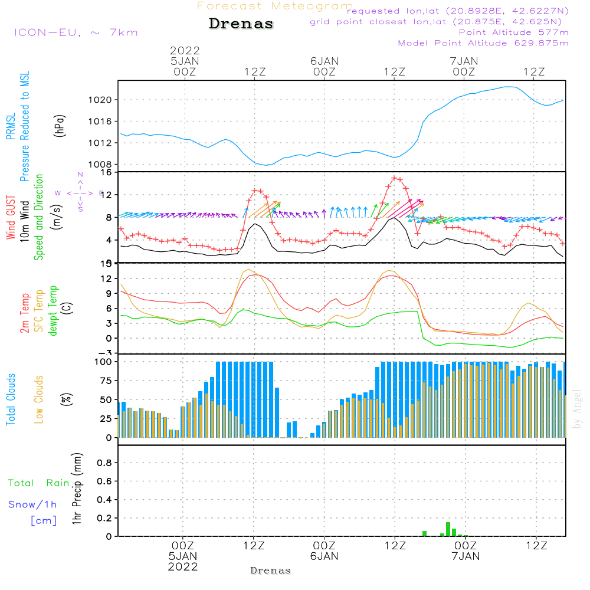Click the N-S-W-E compass rose icon
Screen dimensions: 590x590
[x=80, y=193]
